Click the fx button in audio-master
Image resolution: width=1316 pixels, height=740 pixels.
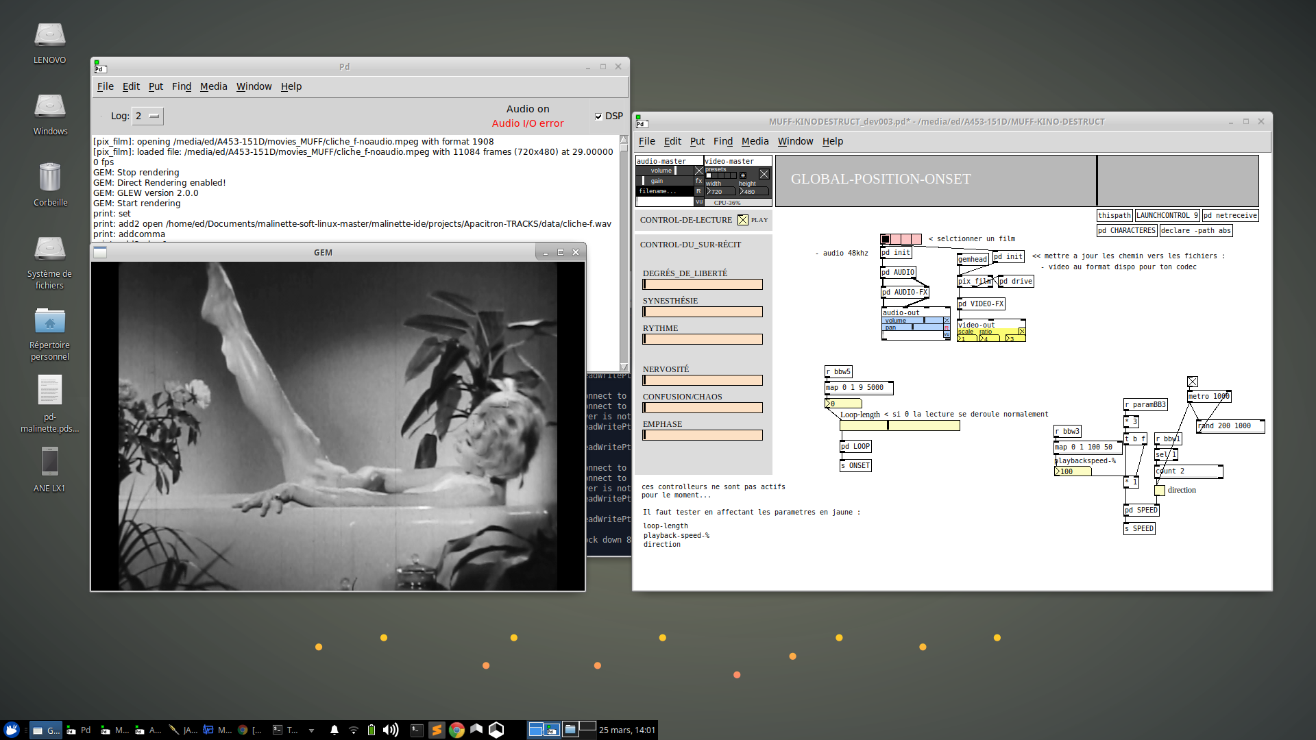(699, 181)
